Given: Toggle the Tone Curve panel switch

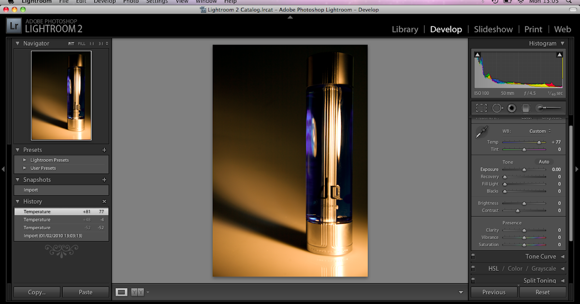Looking at the screenshot, I should click(x=473, y=256).
